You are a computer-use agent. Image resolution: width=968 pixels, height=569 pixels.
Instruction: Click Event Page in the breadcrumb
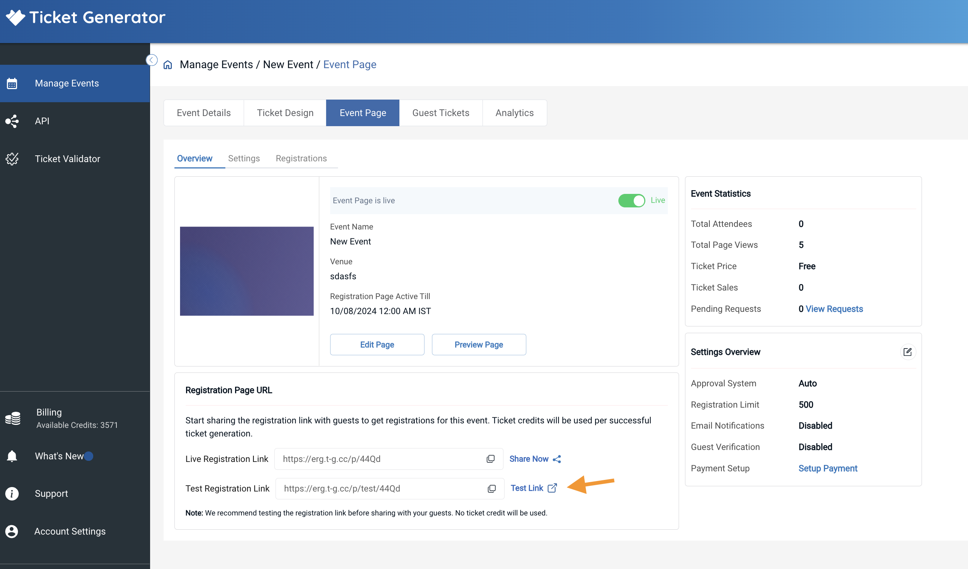pos(350,64)
